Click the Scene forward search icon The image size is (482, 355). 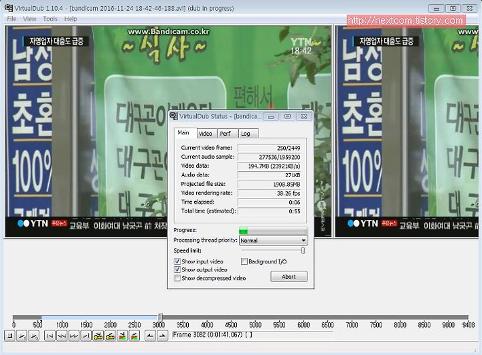135,336
